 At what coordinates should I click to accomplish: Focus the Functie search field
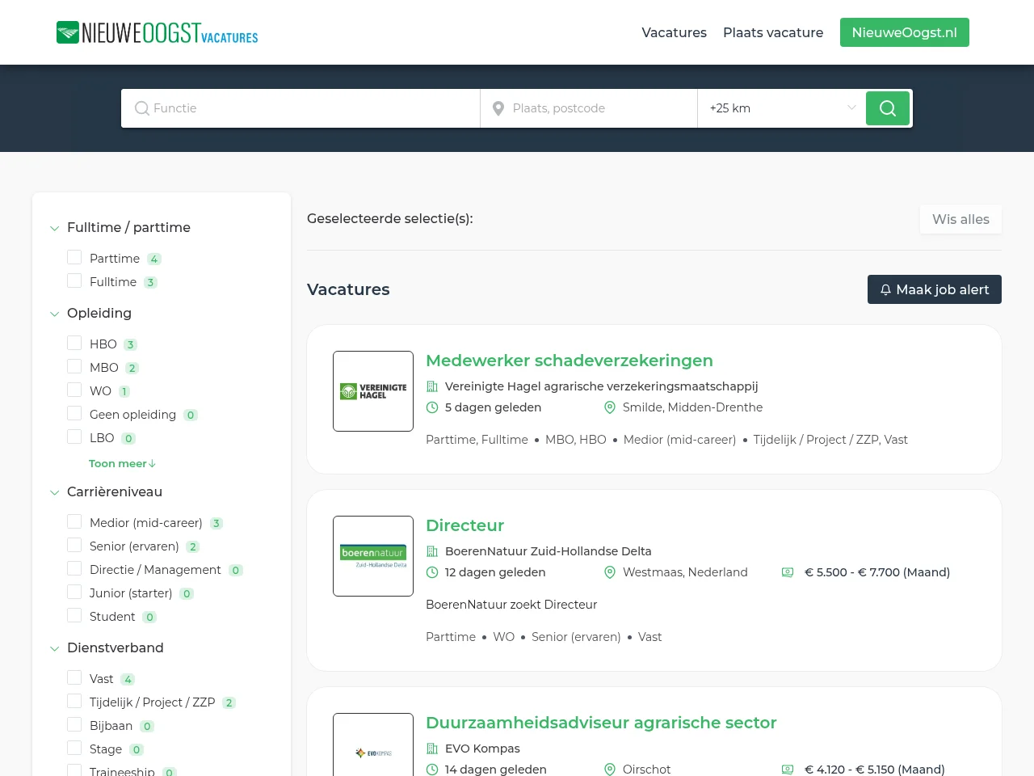coord(301,108)
